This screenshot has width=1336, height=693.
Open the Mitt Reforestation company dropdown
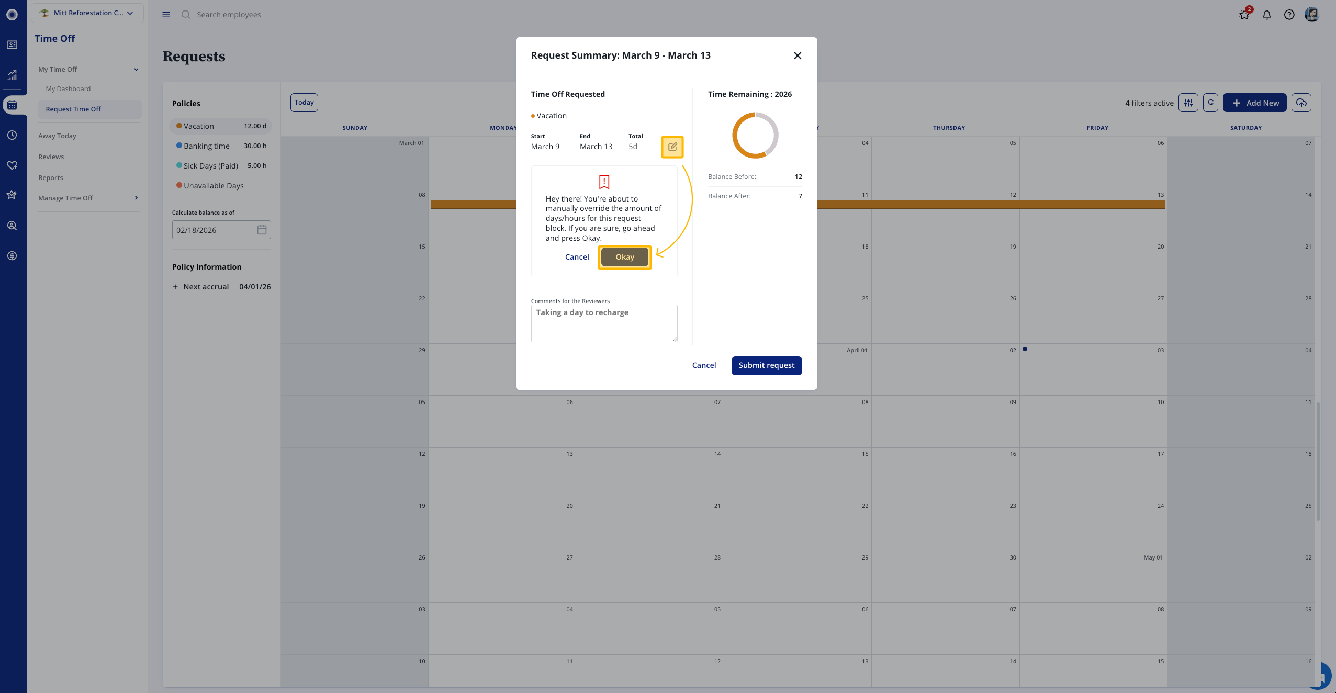[x=87, y=13]
